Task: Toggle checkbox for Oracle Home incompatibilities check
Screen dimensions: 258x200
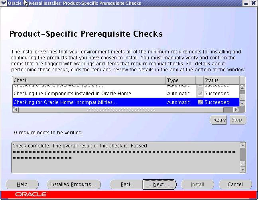Action: [200, 102]
